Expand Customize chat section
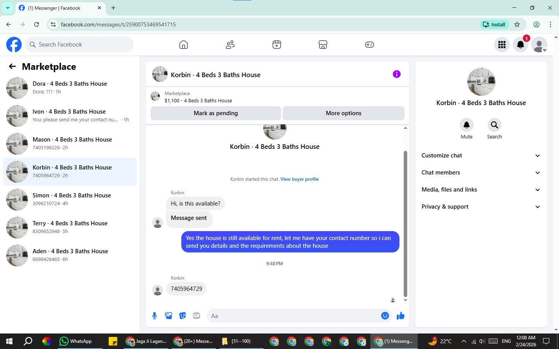559x349 pixels. pyautogui.click(x=481, y=155)
